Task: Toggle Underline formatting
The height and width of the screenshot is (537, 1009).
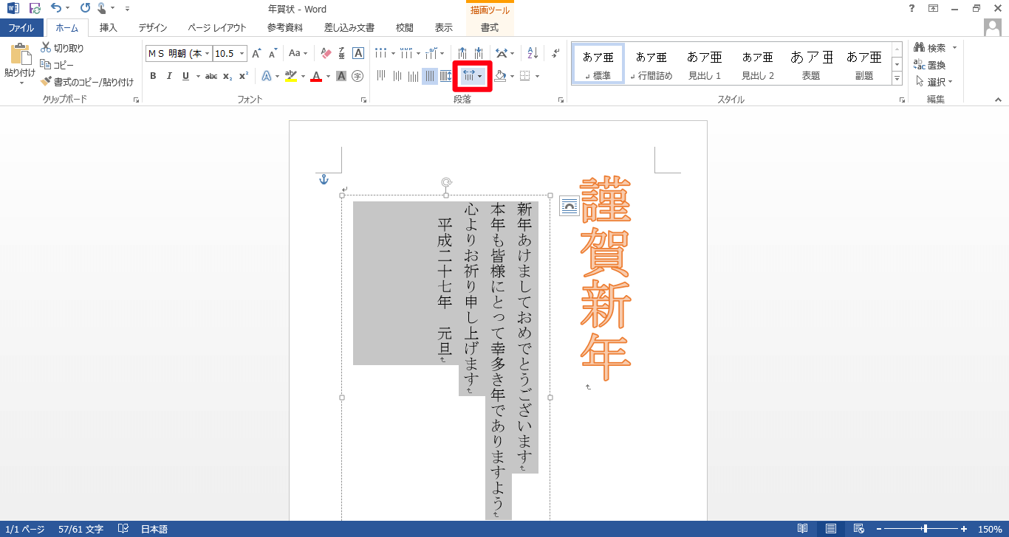Action: click(185, 76)
